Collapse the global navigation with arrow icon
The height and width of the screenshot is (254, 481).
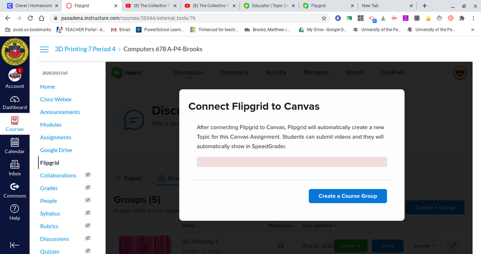click(14, 245)
